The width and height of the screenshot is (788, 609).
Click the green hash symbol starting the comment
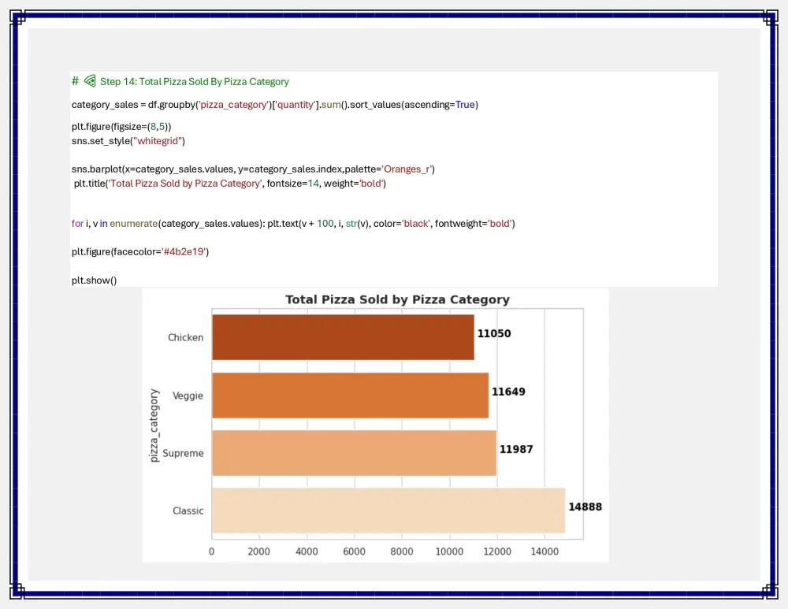(x=74, y=80)
